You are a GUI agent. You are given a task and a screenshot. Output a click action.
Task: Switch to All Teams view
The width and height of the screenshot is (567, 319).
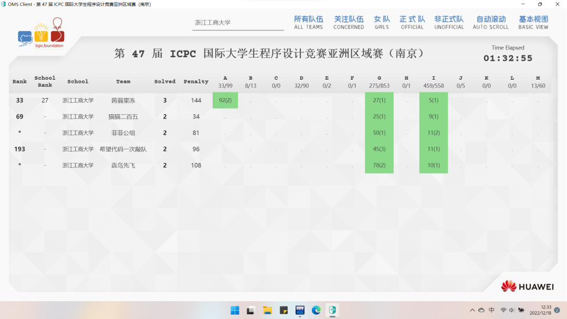(308, 23)
